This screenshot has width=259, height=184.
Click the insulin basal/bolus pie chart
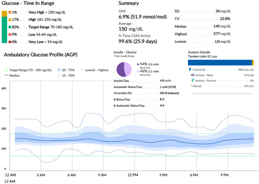pyautogui.click(x=124, y=70)
